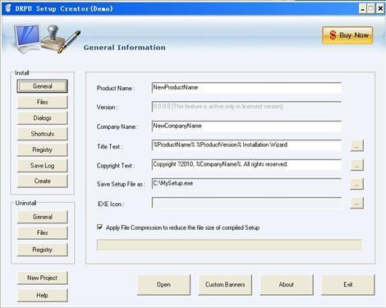Viewport: 386px width, 308px height.
Task: Click the Title Text input field
Action: coord(246,145)
